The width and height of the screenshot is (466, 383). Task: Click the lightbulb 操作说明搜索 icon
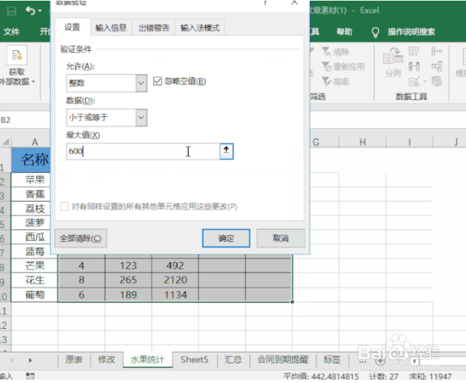click(376, 32)
